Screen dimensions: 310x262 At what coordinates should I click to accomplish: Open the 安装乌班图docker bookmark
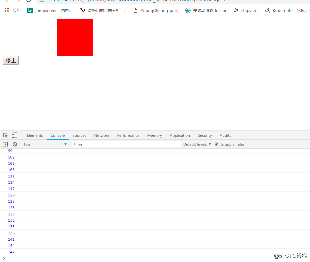point(206,10)
